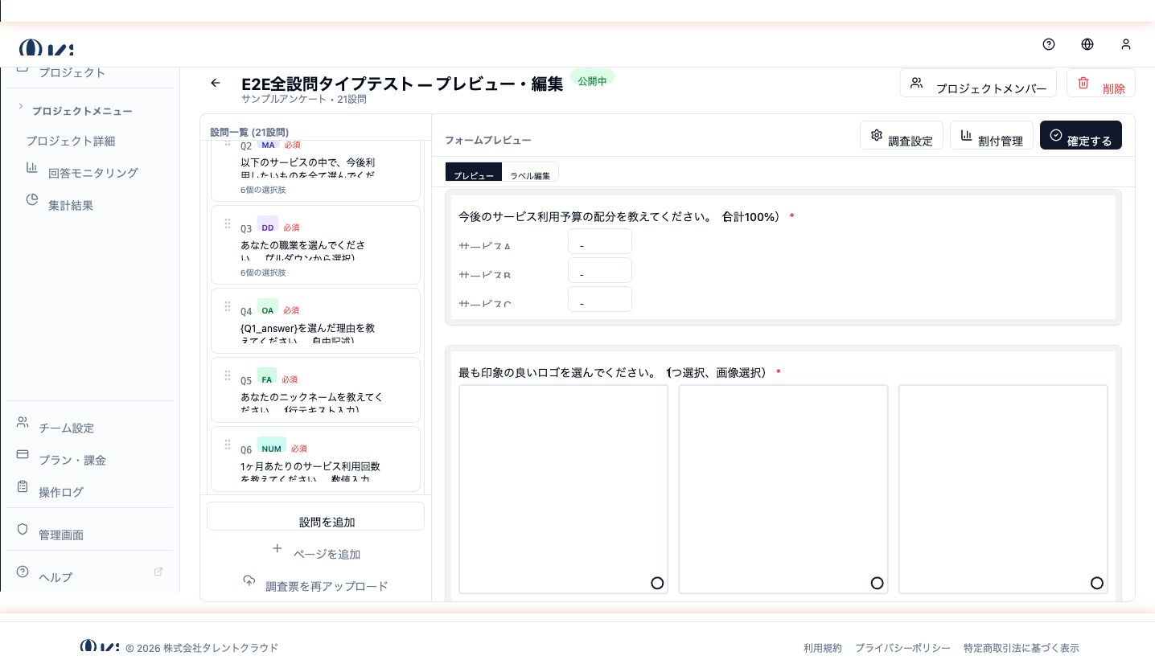Open the user account icon
This screenshot has width=1155, height=664.
point(1125,44)
